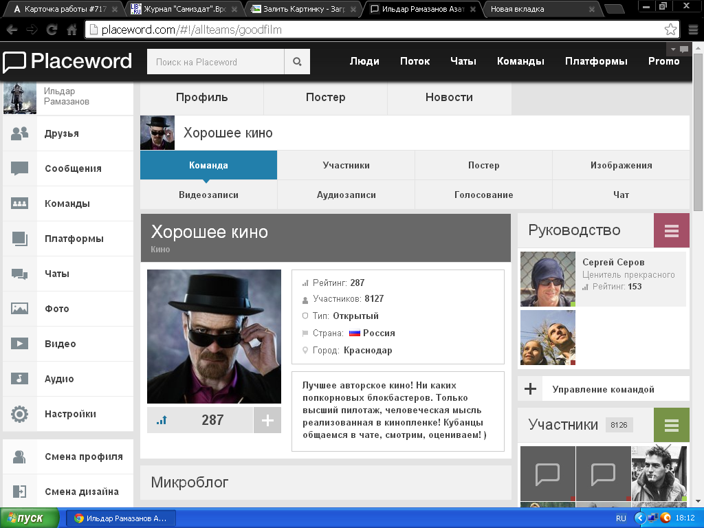Screen dimensions: 704x528
Task: Click the Placeword logo
Action: [x=67, y=61]
